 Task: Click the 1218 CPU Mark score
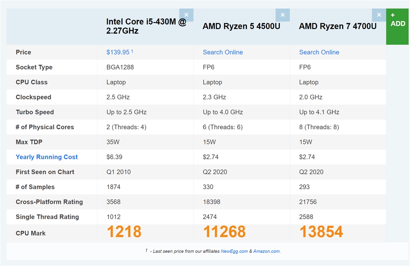coord(124,232)
